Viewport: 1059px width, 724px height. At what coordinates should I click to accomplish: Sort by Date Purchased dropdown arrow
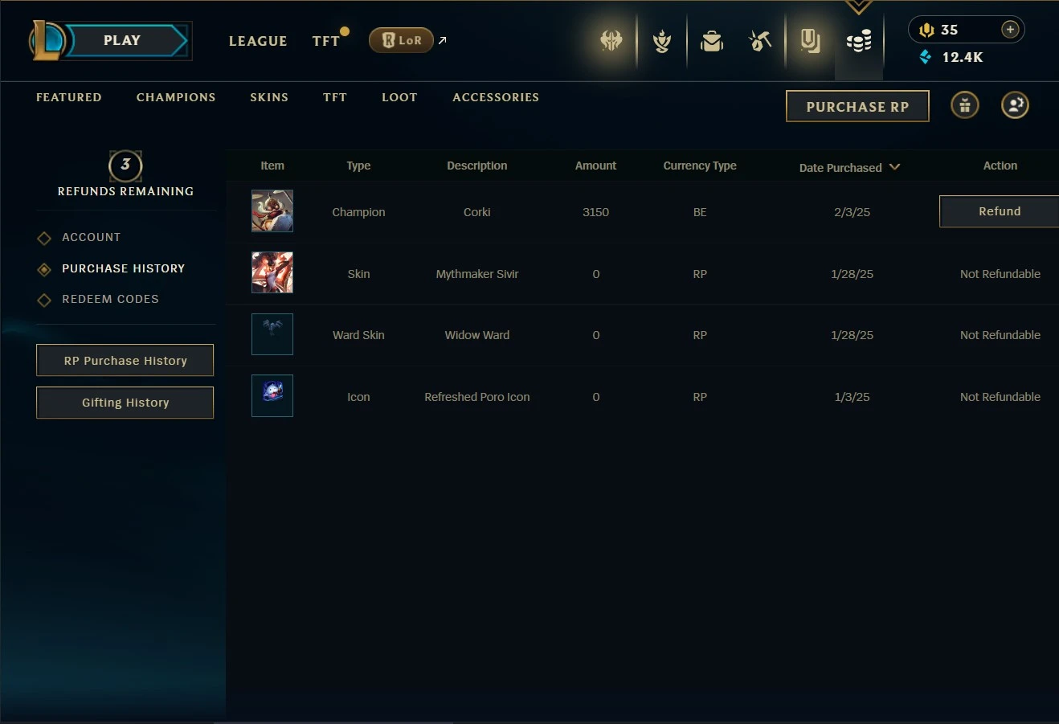coord(895,167)
